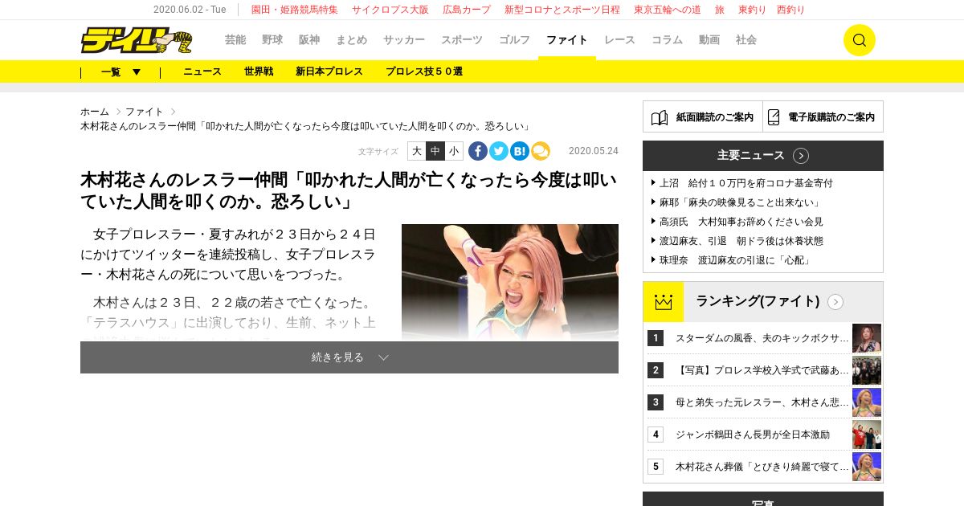Click the paper subscription book icon

[x=660, y=117]
